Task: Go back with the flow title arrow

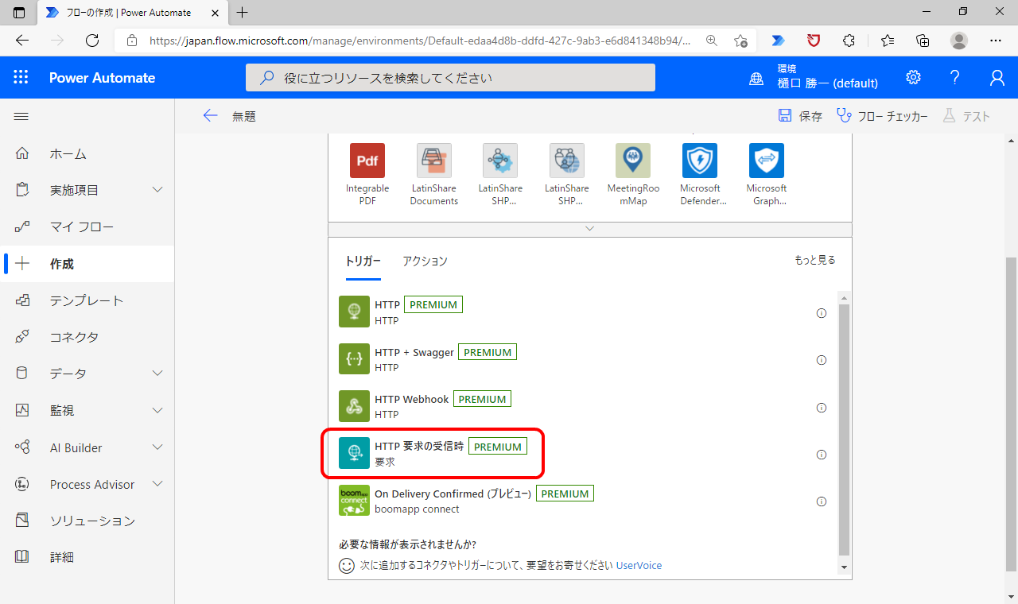Action: pos(210,116)
